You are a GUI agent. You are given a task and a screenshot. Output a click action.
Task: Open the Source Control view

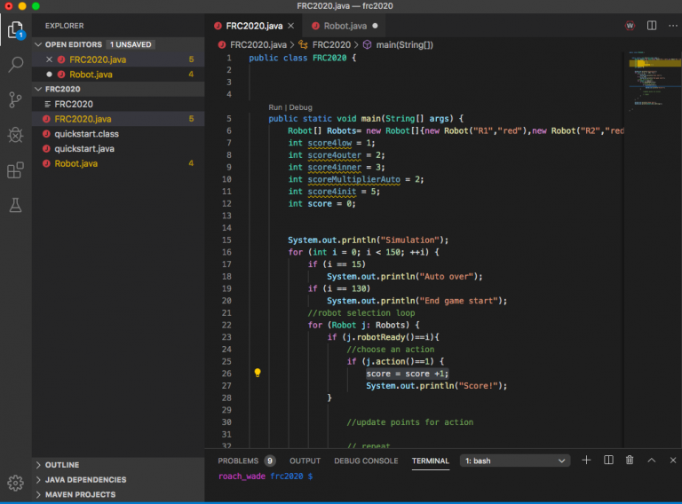(x=16, y=100)
